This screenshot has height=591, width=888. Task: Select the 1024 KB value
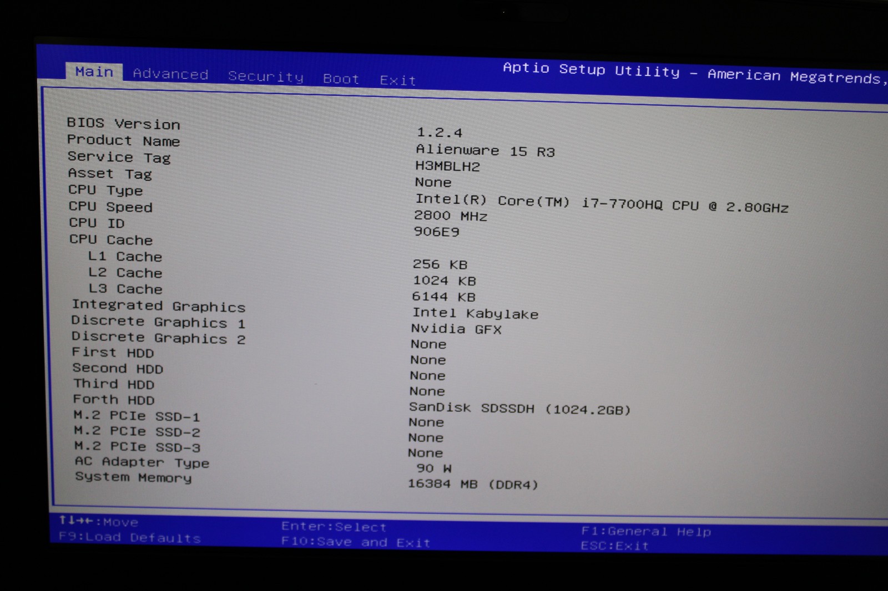[x=444, y=281]
